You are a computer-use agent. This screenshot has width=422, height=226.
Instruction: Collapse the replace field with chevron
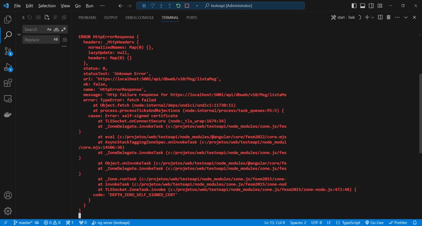(x=19, y=34)
